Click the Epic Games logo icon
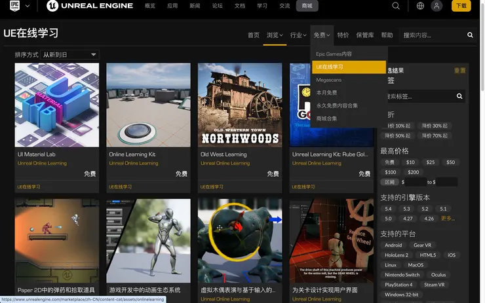Image resolution: width=485 pixels, height=303 pixels. click(x=14, y=5)
